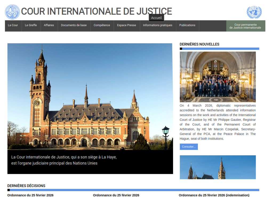Click the Cour Internationale de Justice title
Image resolution: width=273 pixels, height=197 pixels.
pos(97,11)
